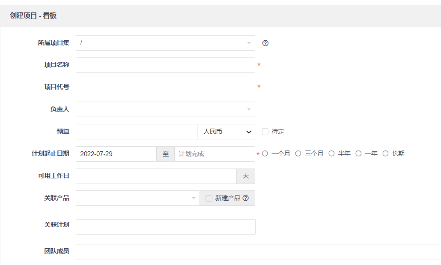
Task: Click into the 项目代号 input
Action: click(x=165, y=87)
